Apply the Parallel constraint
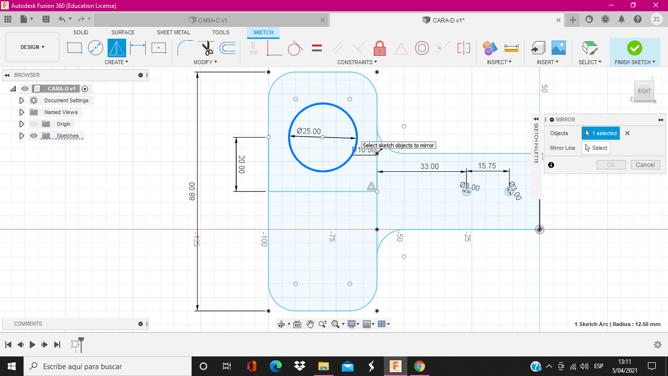The height and width of the screenshot is (376, 668). 337,48
